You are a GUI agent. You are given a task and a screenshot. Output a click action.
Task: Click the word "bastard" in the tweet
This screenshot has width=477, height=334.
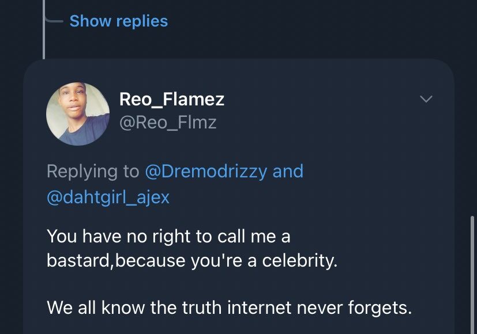click(73, 260)
